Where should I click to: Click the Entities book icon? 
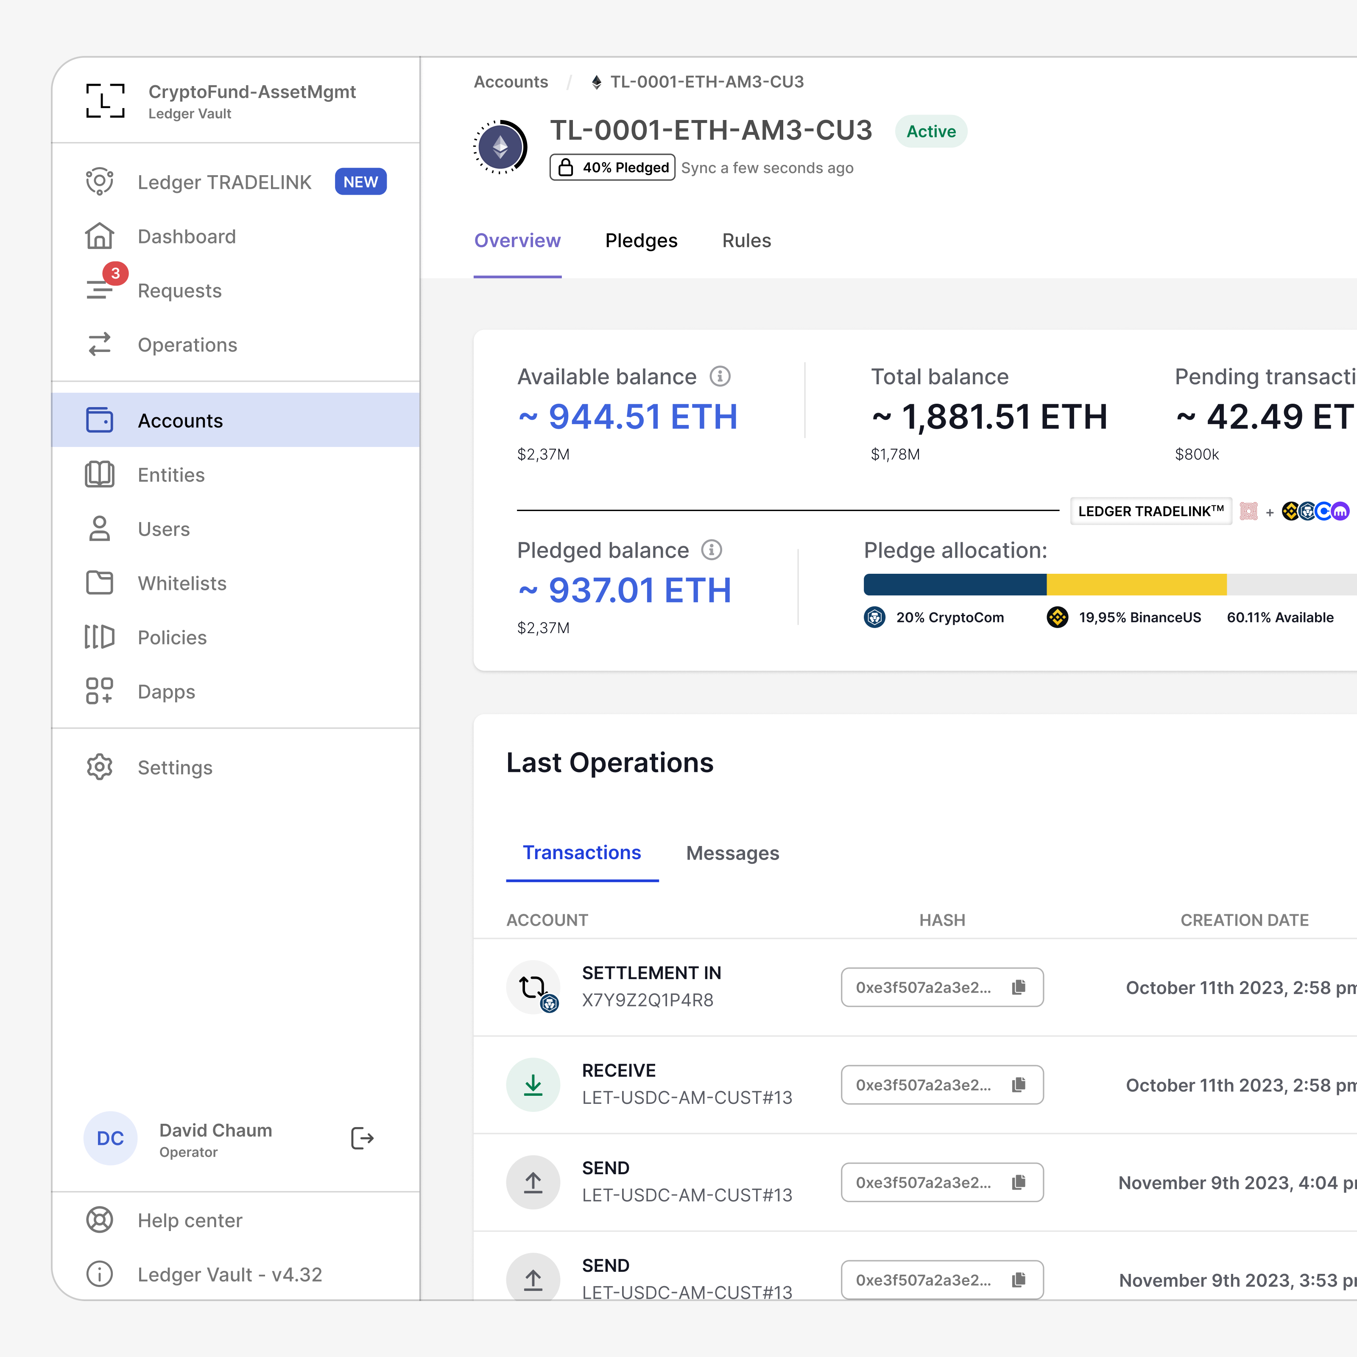click(100, 474)
